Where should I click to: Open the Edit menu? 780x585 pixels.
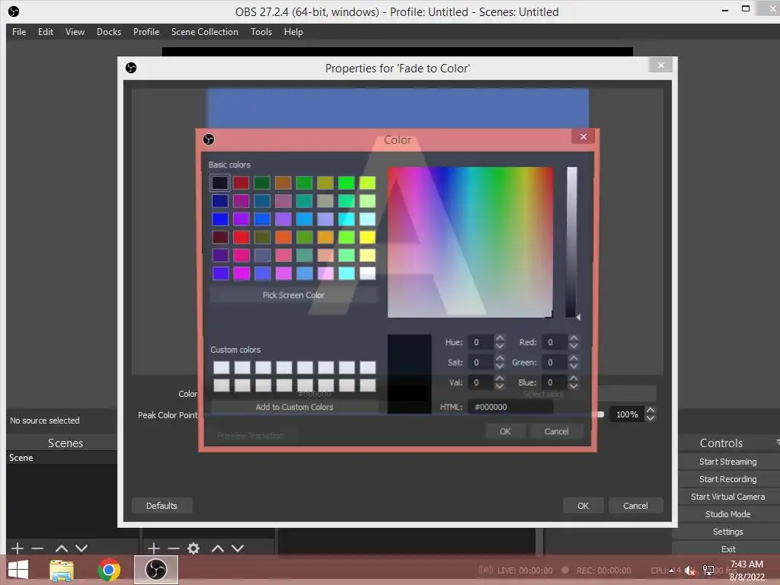tap(45, 32)
